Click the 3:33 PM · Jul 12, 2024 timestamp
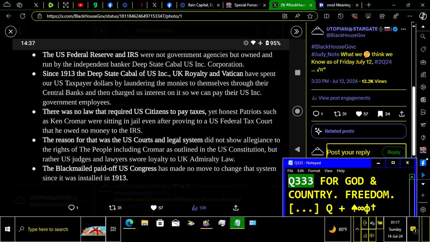Viewport: 430px width, 242px height. tap(335, 81)
